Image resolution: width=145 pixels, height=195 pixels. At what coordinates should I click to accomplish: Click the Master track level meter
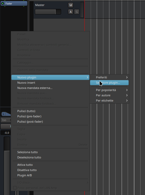pyautogui.click(x=82, y=10)
